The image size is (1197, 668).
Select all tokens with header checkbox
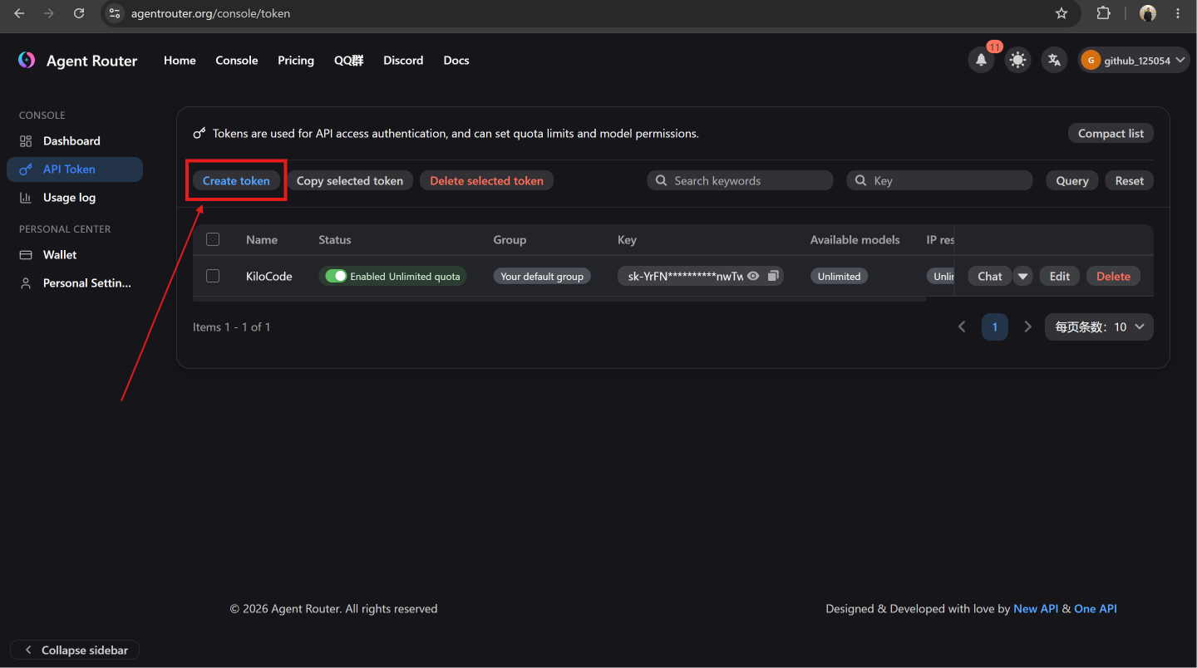(213, 239)
